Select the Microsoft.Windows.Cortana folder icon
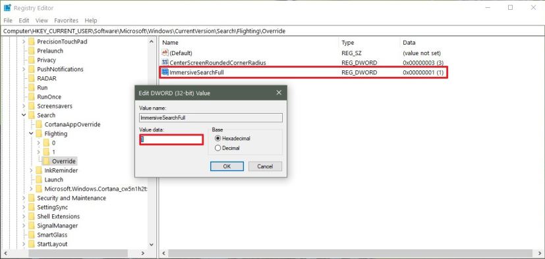545x259 pixels. (x=39, y=189)
